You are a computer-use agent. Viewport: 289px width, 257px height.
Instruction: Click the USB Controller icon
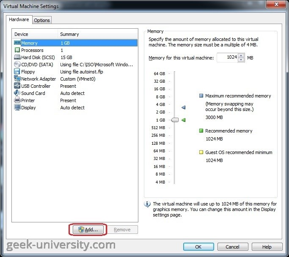17,86
